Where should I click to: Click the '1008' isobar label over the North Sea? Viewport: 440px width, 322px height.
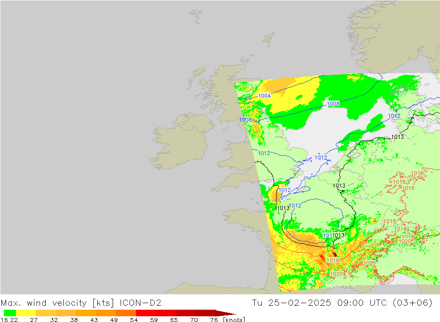pos(334,104)
